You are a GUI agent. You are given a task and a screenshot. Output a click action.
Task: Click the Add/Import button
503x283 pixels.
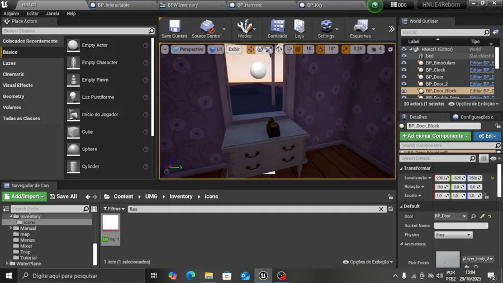(x=25, y=196)
